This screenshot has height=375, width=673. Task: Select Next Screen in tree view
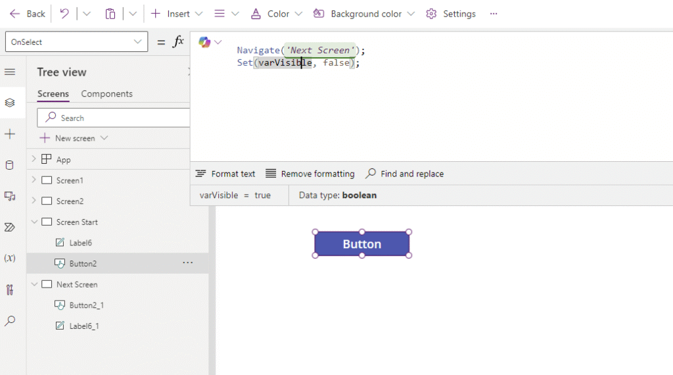point(77,284)
